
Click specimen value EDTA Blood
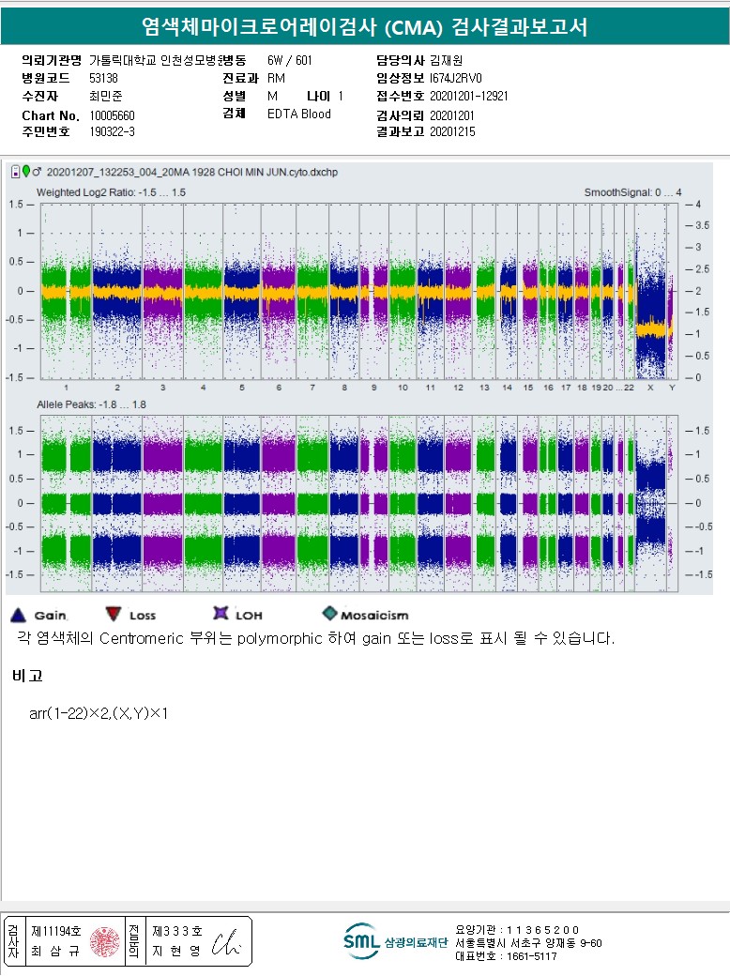[298, 114]
